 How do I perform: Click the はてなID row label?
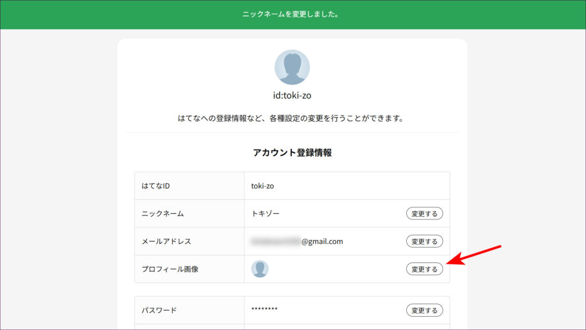156,186
